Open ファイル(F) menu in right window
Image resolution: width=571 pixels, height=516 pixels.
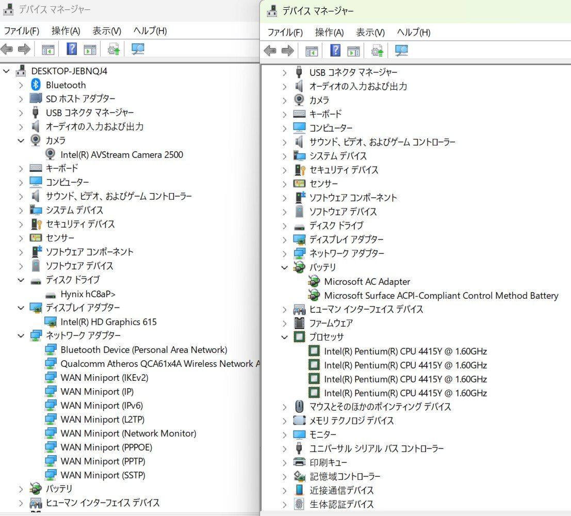(285, 33)
